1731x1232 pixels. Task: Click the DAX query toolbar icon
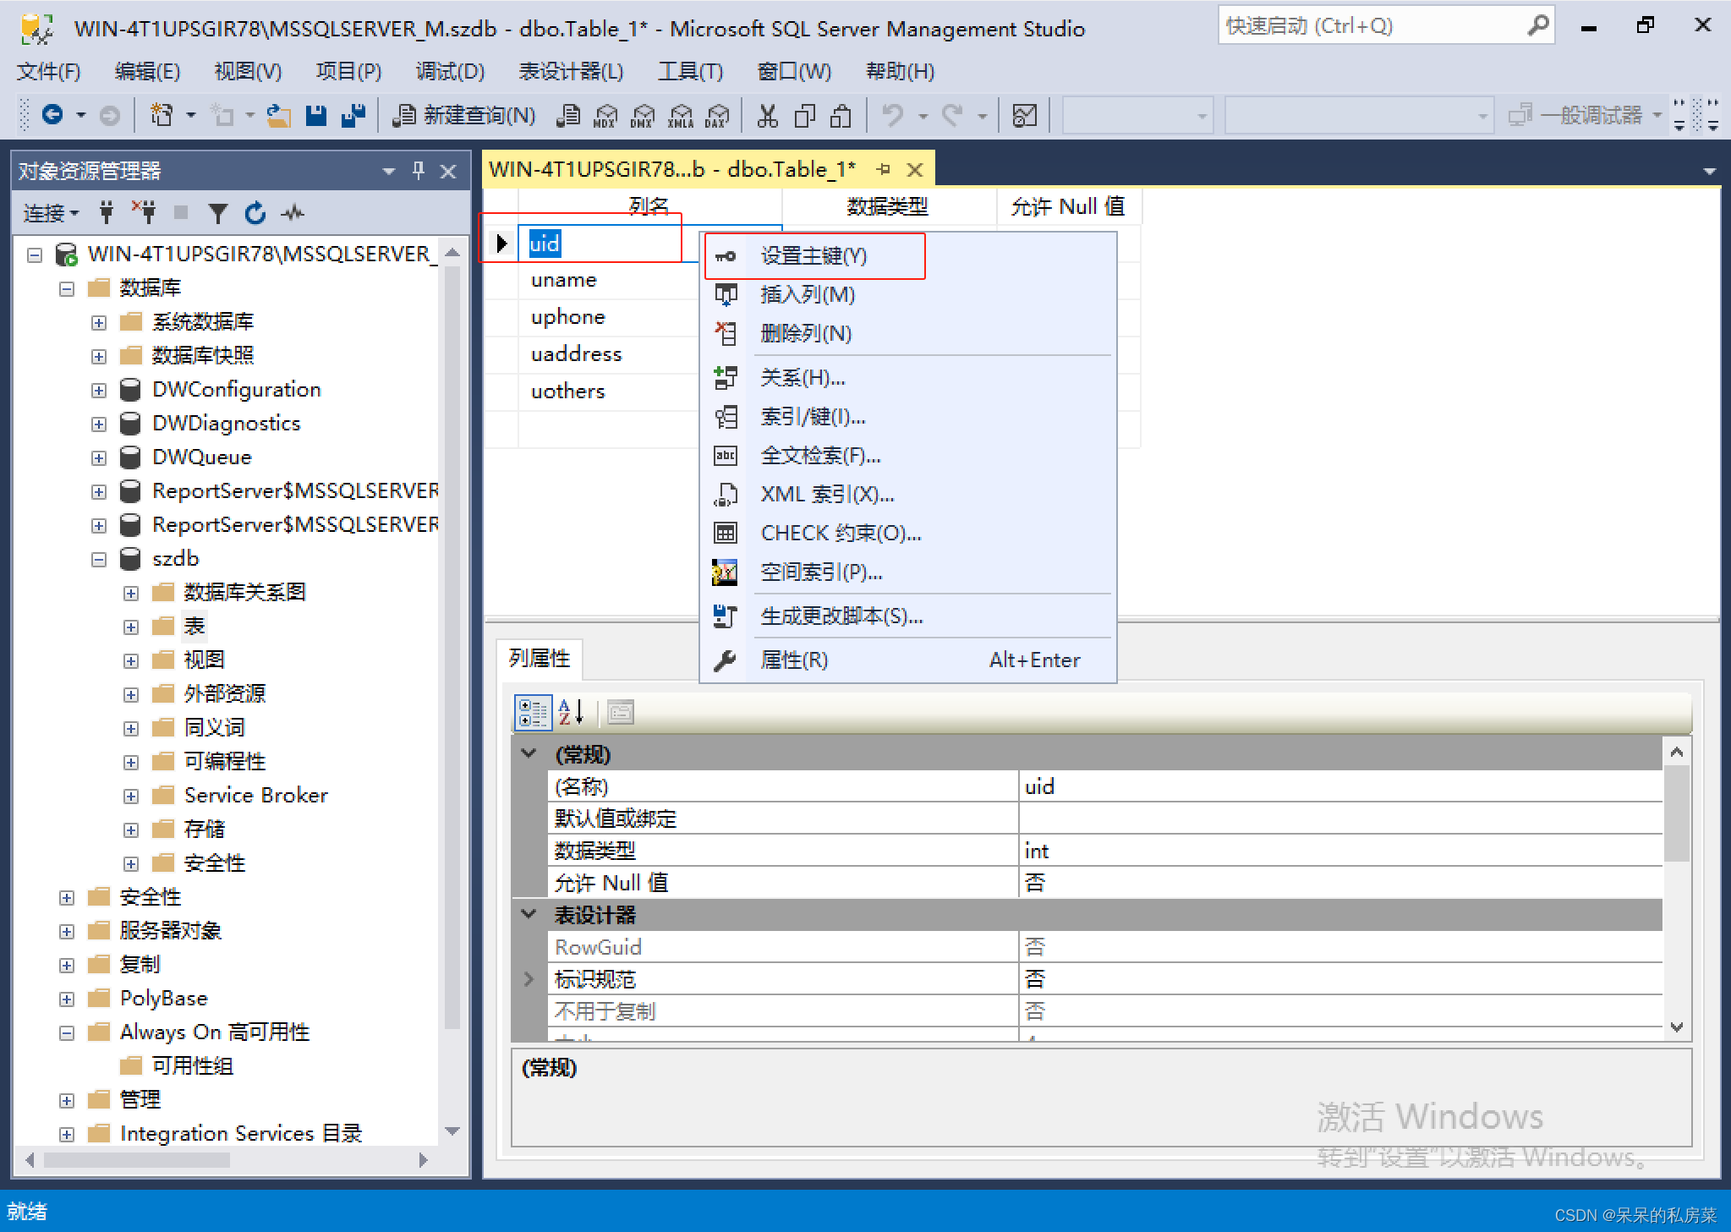click(x=717, y=115)
